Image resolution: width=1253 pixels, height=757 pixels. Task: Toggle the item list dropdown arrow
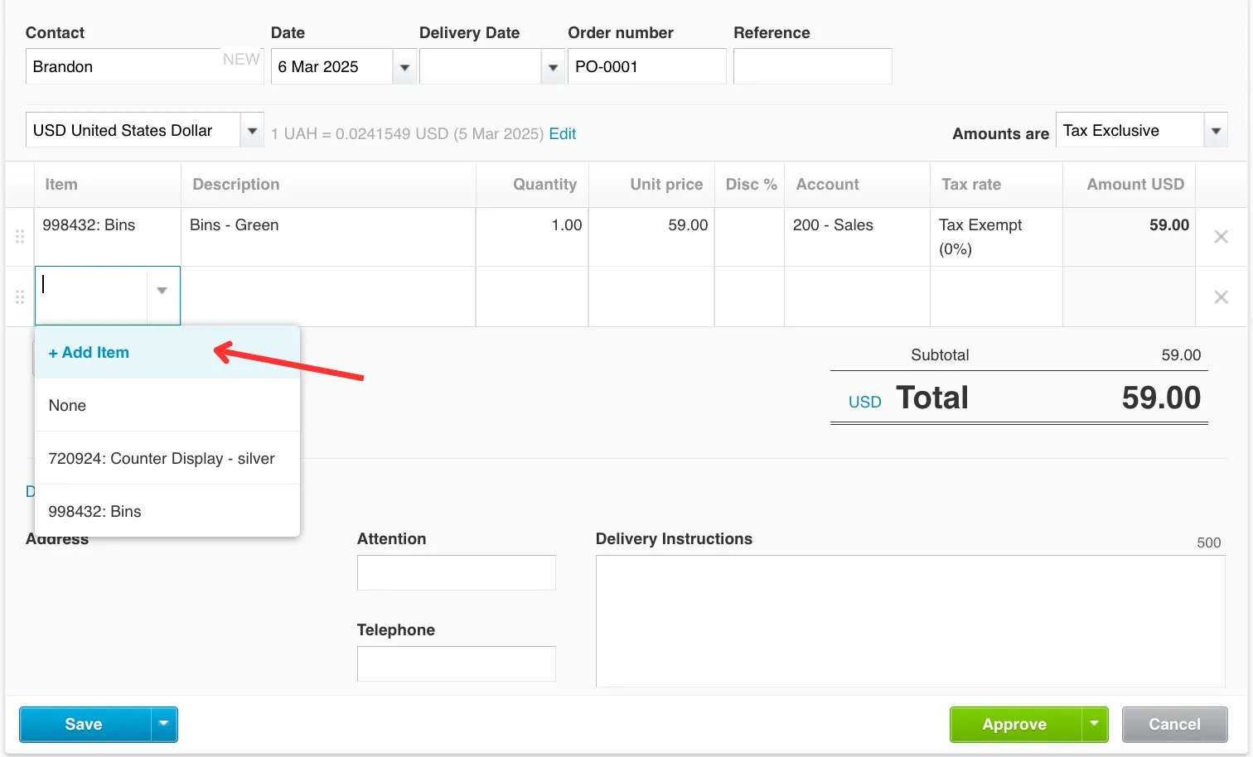(162, 291)
